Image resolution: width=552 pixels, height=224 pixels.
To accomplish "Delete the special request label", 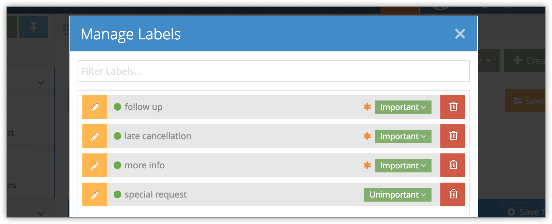I will click(x=453, y=194).
